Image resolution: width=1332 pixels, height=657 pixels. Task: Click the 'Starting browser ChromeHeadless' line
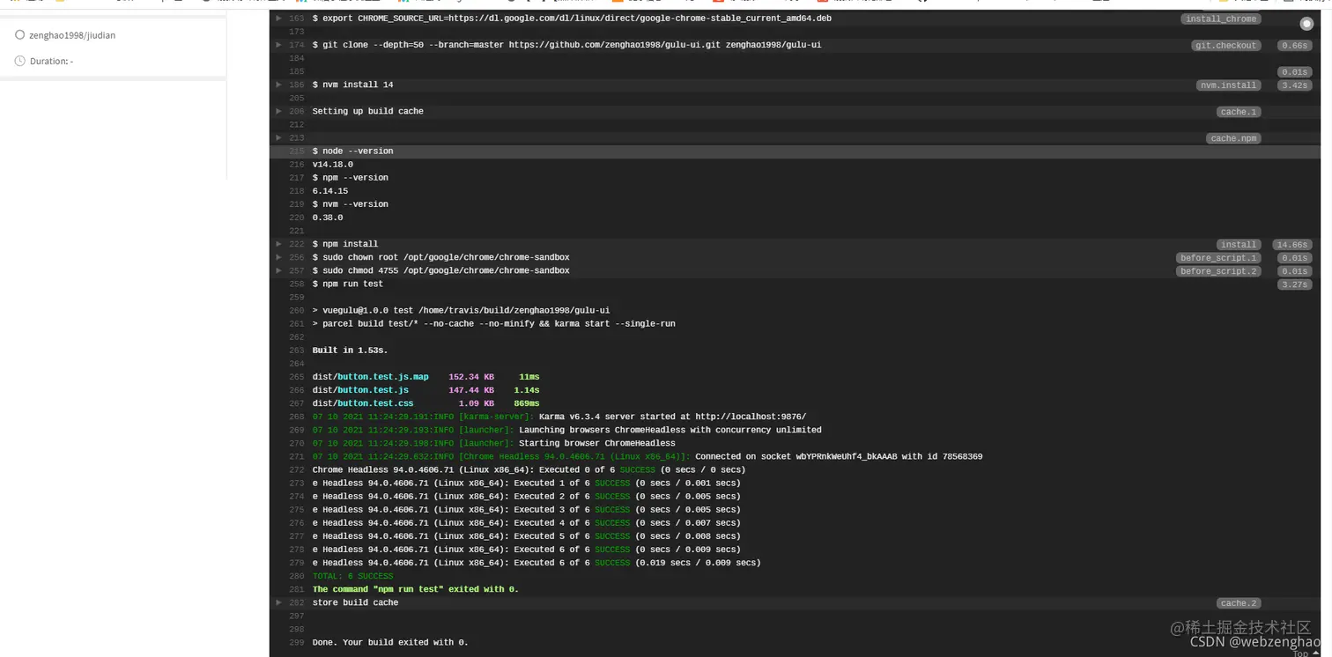[x=493, y=443]
